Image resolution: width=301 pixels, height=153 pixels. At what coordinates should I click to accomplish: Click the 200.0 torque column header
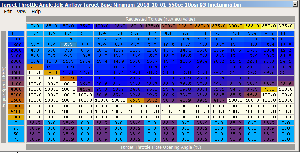point(169,26)
